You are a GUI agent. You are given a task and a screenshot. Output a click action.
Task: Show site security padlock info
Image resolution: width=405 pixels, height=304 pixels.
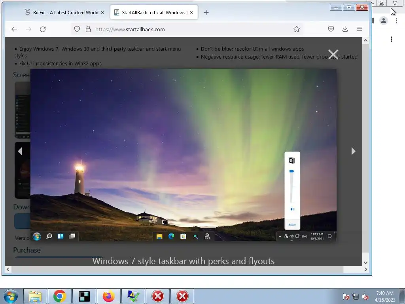pos(88,29)
